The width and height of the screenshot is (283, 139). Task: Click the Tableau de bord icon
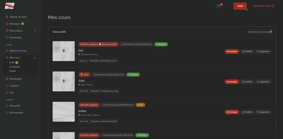tap(7, 17)
